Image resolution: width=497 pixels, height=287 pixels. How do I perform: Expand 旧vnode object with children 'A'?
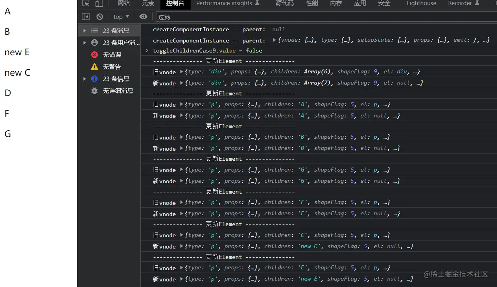pyautogui.click(x=182, y=104)
